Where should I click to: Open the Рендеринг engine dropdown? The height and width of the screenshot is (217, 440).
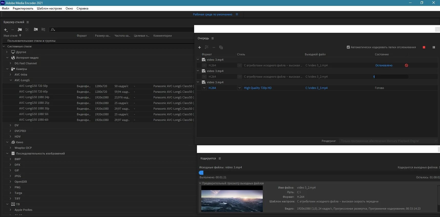point(388,141)
